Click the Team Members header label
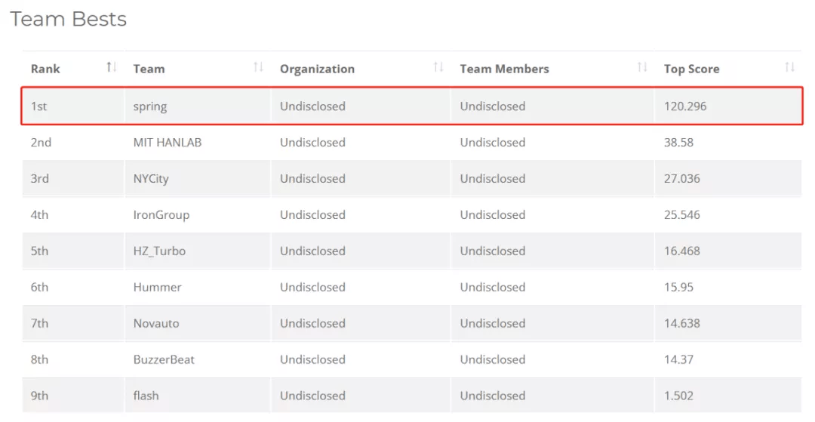Viewport: 815px width, 422px height. pyautogui.click(x=504, y=69)
